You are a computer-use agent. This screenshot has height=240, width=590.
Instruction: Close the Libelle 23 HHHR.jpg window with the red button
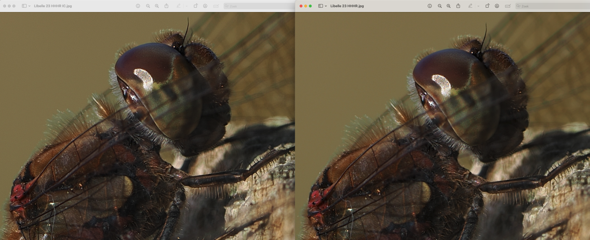(301, 6)
